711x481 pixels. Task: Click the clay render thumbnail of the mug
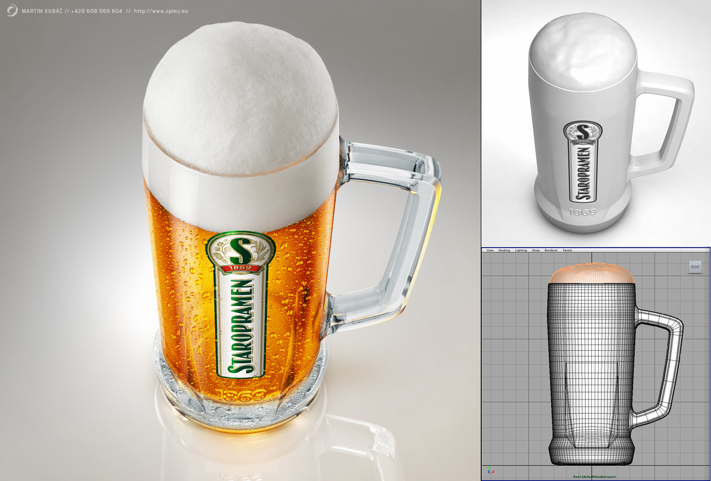[x=596, y=123]
